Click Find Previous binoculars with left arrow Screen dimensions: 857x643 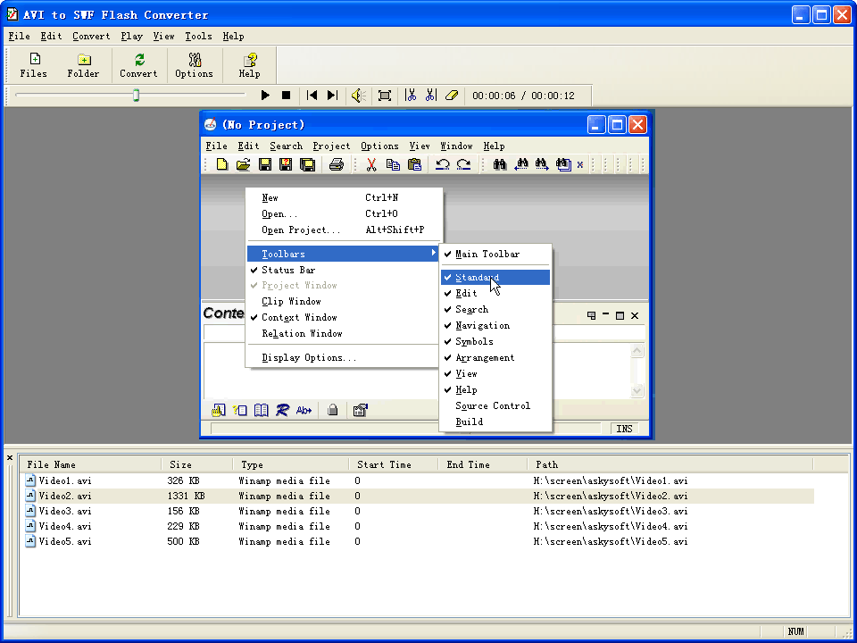point(520,164)
